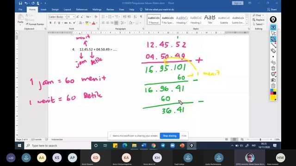
Task: Toggle Italic formatting
Action: coord(55,23)
